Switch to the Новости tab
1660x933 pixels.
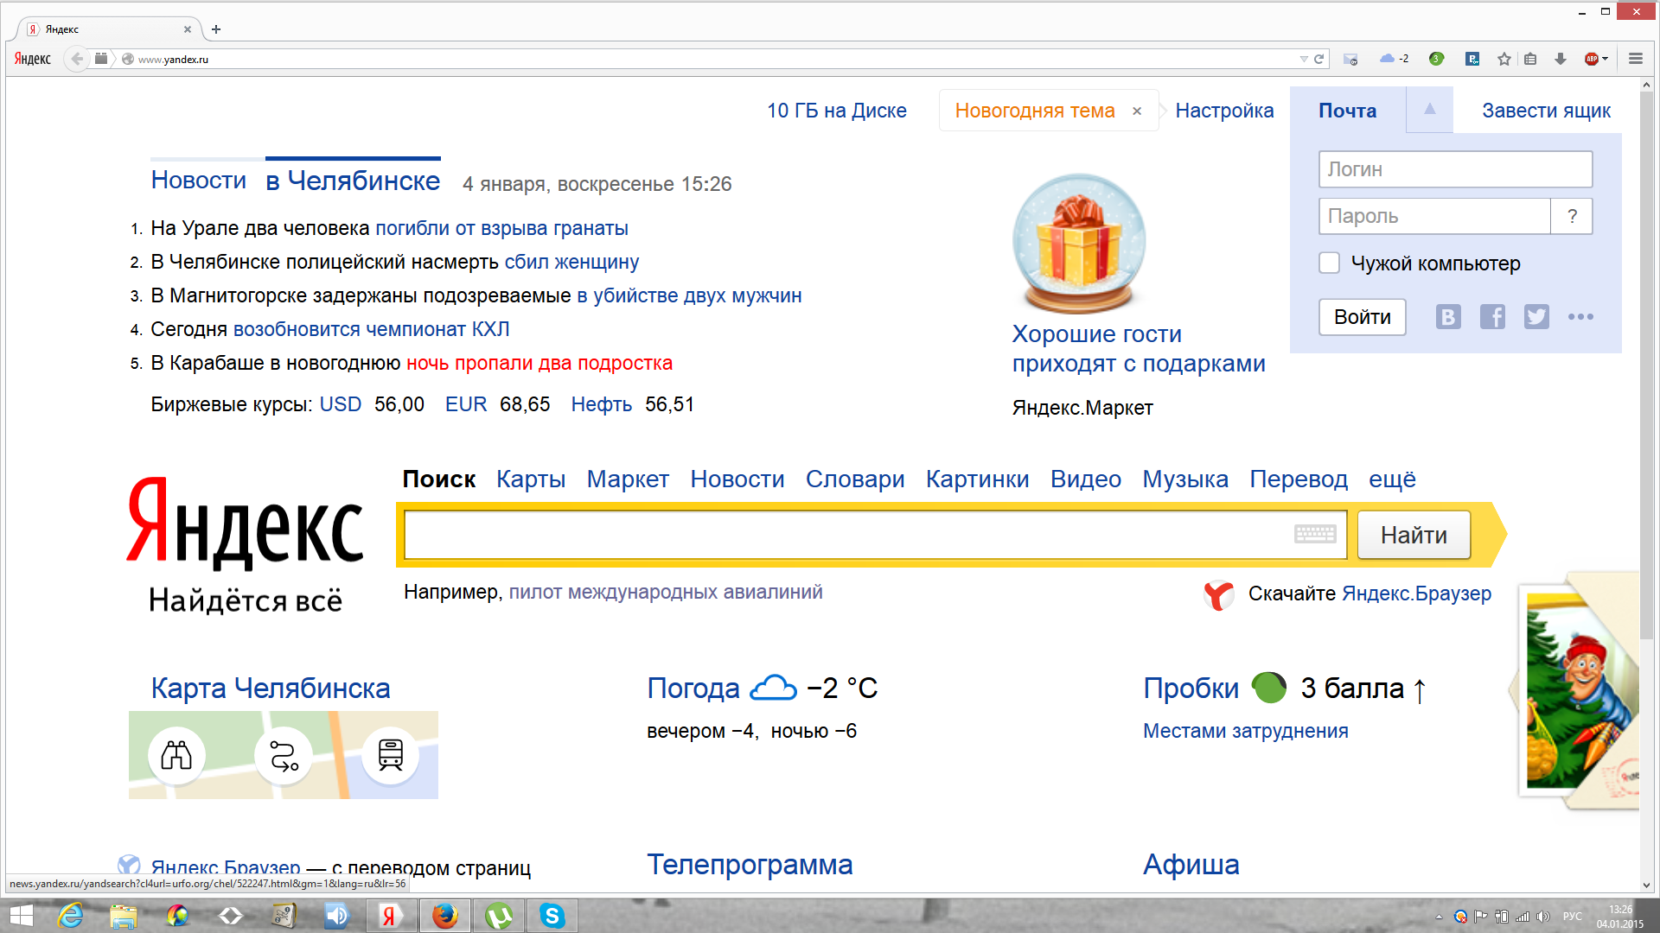coord(199,180)
